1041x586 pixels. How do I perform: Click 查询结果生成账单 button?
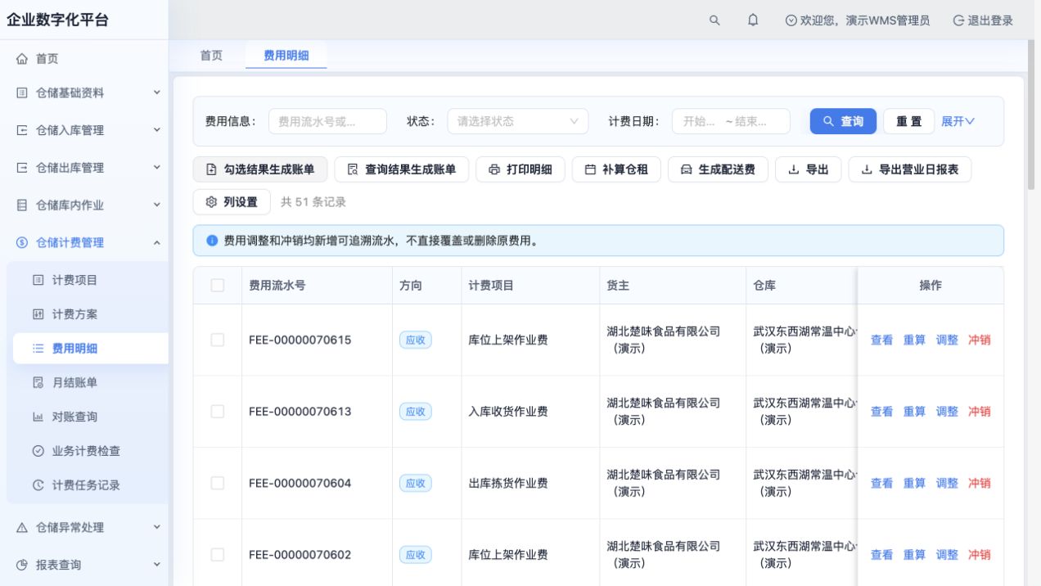coord(401,169)
